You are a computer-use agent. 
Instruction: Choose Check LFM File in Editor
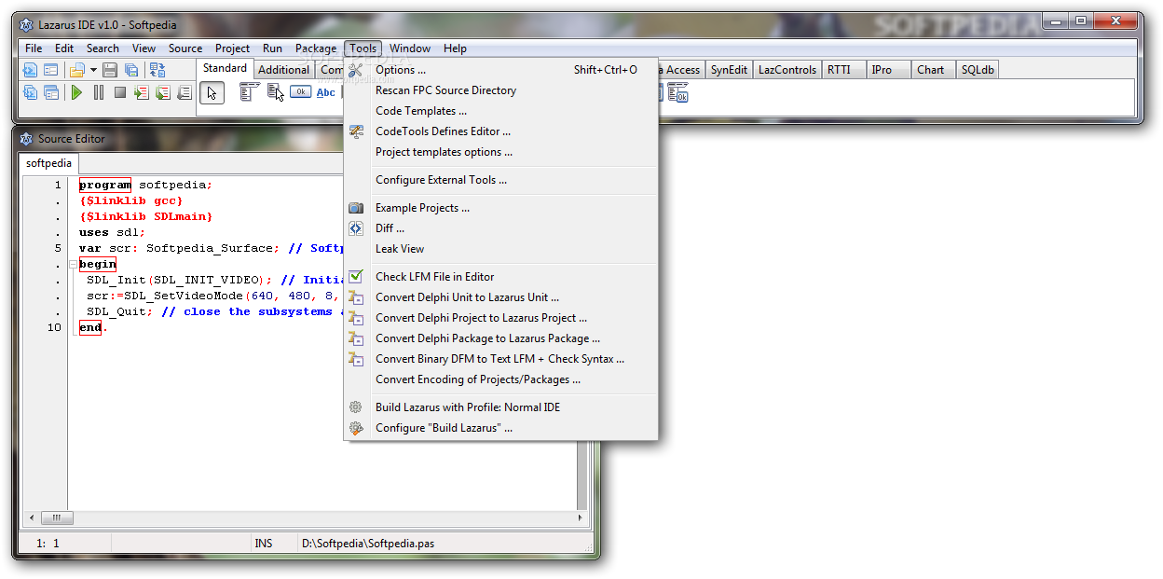[x=501, y=277]
